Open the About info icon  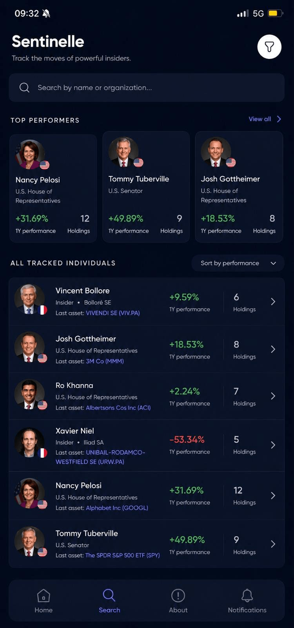pos(178,595)
